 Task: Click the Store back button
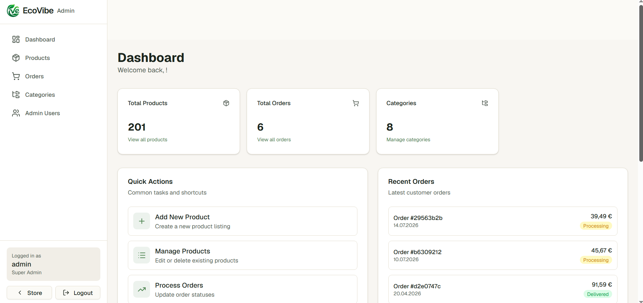point(29,293)
